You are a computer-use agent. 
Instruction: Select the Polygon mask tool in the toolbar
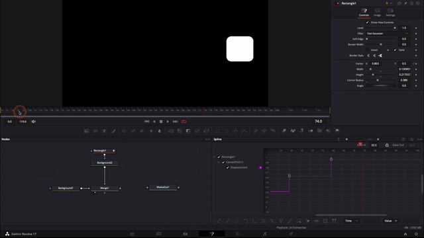pyautogui.click(x=236, y=131)
